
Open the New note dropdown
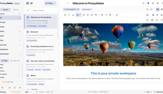coord(50,3)
